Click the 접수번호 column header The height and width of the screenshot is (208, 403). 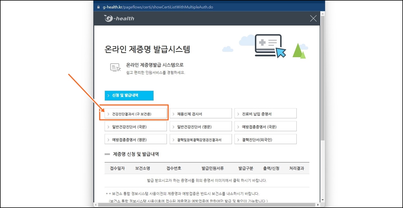click(x=174, y=168)
